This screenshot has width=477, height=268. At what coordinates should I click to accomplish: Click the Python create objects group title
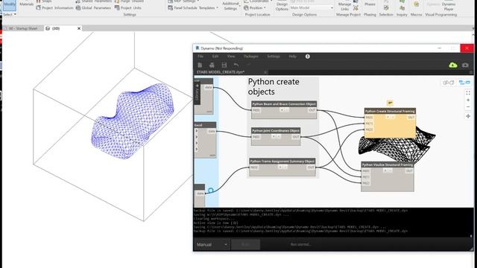(274, 86)
